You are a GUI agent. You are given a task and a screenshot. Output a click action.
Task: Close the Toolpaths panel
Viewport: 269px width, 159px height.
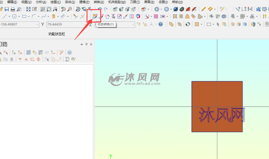[91, 44]
